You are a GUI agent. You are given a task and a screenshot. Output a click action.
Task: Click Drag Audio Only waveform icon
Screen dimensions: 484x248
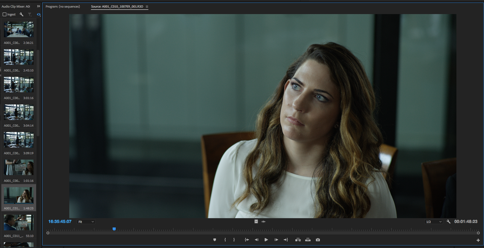(x=264, y=222)
